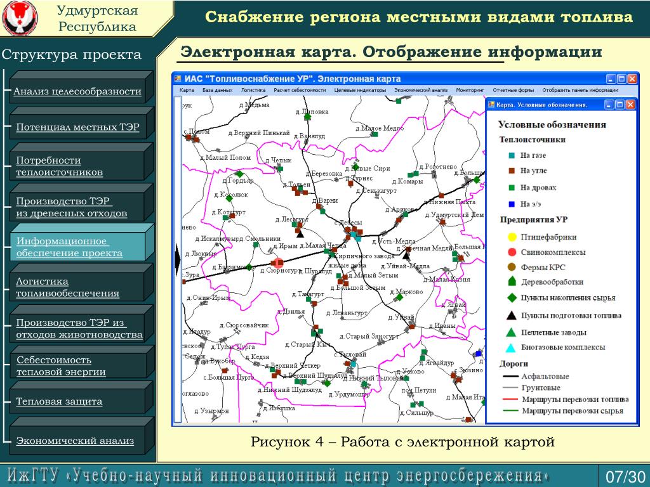Minimize the Условные обозначения legend window
Image resolution: width=650 pixels, height=487 pixels.
(x=609, y=105)
